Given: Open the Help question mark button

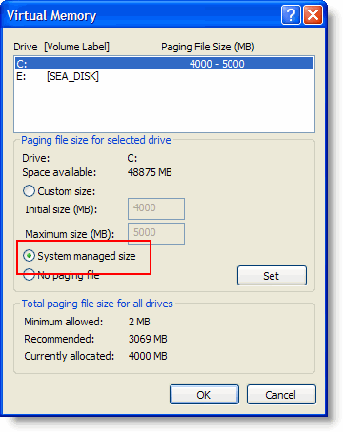Looking at the screenshot, I should [x=291, y=15].
